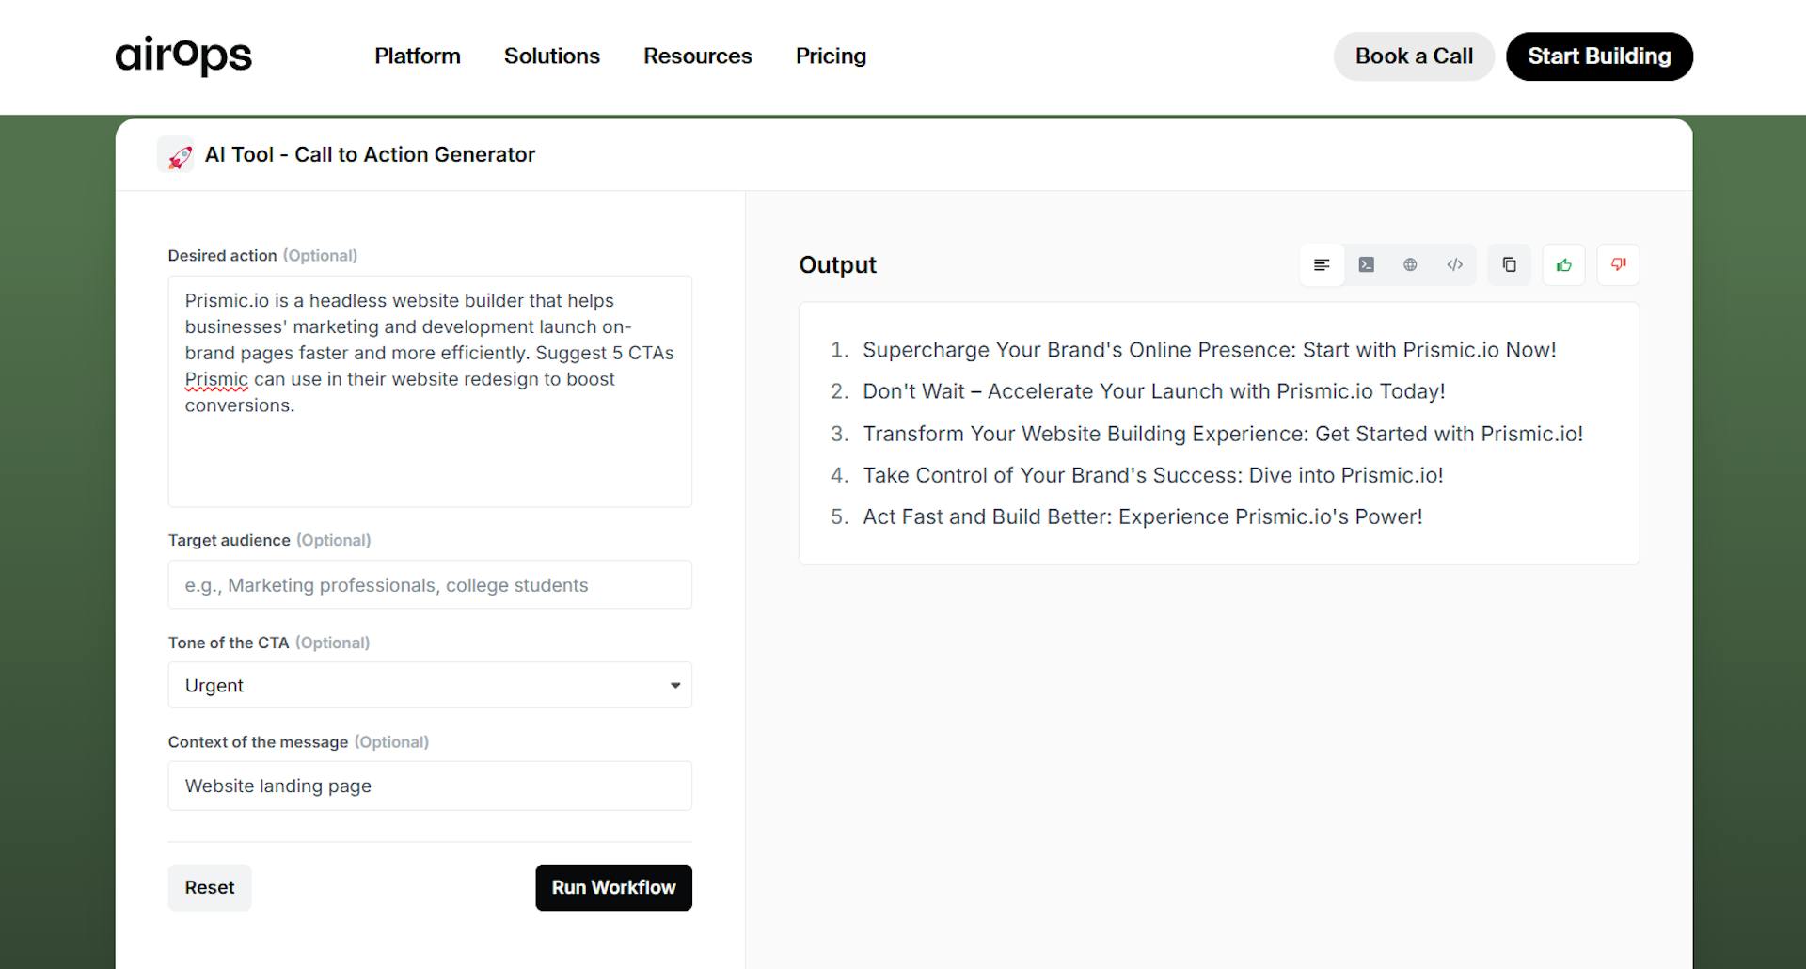The width and height of the screenshot is (1806, 969).
Task: Expand the Solutions navigation menu
Action: coord(551,56)
